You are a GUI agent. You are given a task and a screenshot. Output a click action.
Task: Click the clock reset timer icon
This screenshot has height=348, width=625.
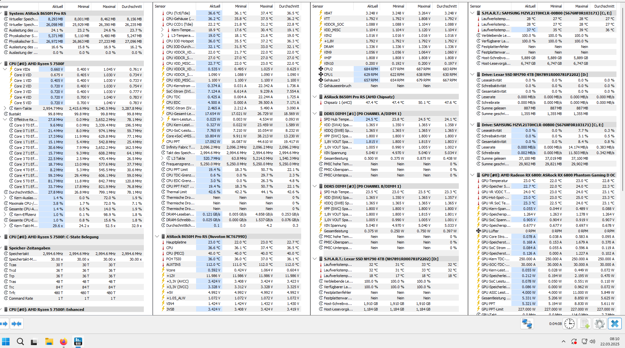pyautogui.click(x=569, y=324)
